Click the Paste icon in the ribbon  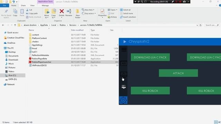pyautogui.click(x=22, y=11)
